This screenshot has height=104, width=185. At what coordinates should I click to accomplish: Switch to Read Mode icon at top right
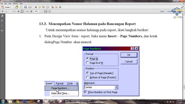tap(182, 7)
